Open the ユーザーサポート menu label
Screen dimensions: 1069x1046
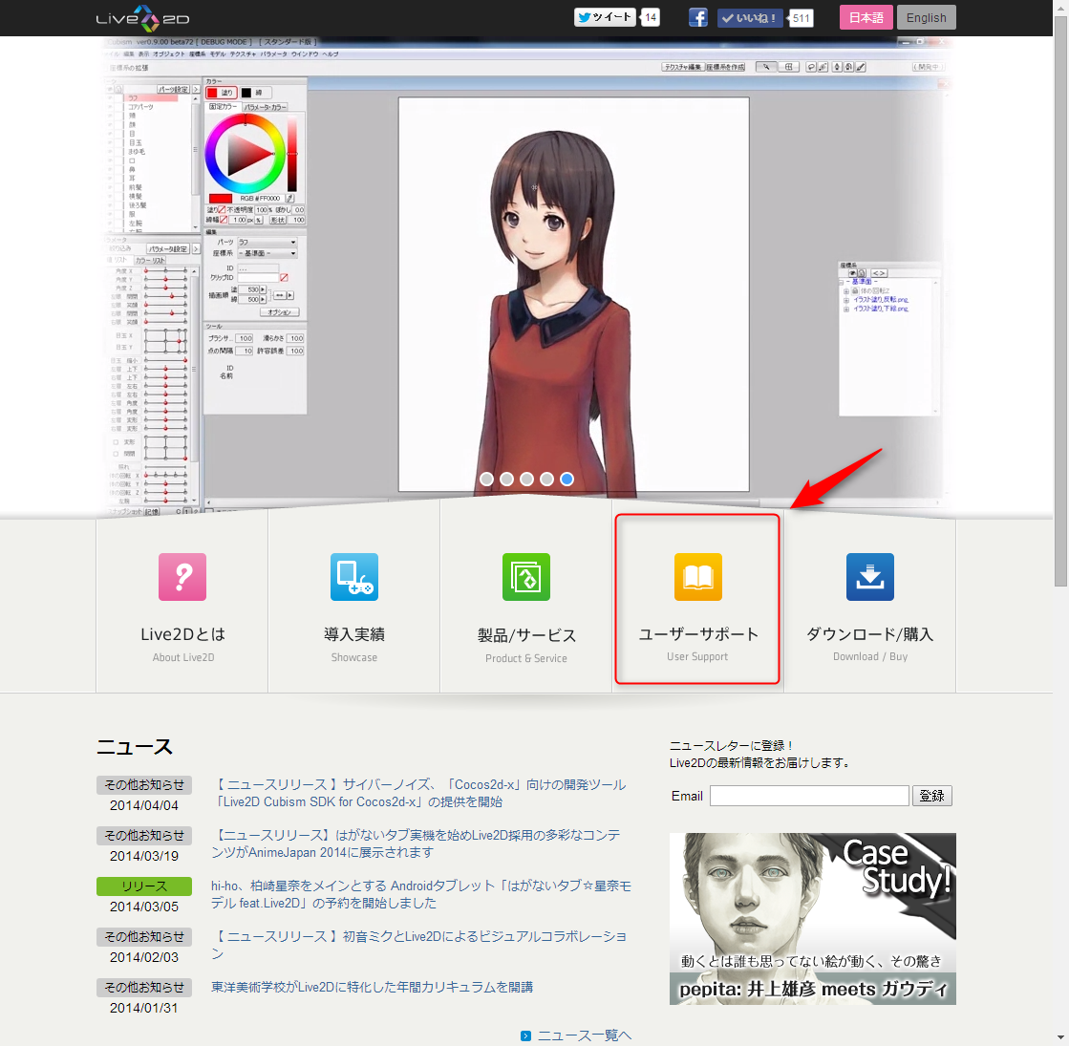pyautogui.click(x=698, y=634)
